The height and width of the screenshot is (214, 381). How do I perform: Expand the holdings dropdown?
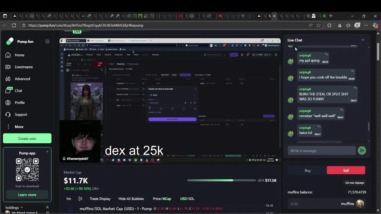14,207
